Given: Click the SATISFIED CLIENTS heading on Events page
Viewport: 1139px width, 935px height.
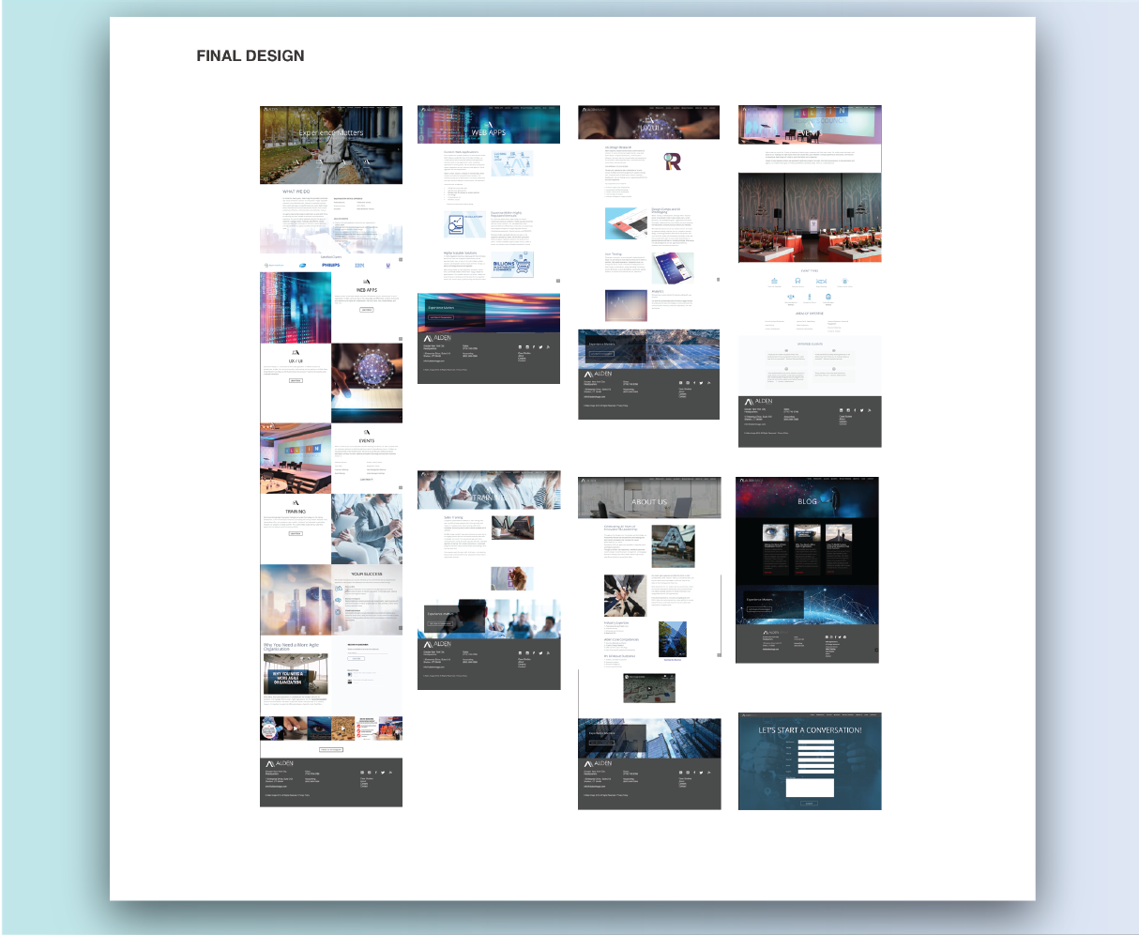Looking at the screenshot, I should pos(810,344).
